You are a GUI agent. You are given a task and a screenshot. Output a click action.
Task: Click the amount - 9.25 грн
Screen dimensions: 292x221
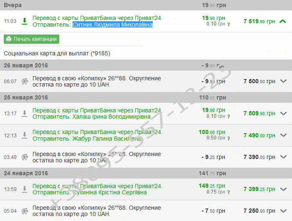pos(214,157)
